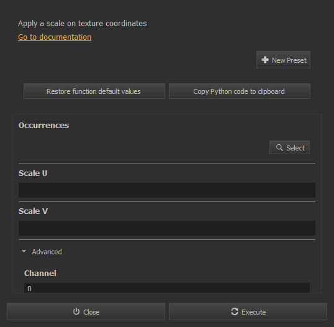Image resolution: width=334 pixels, height=327 pixels.
Task: Collapse the Advanced section arrow
Action: click(x=24, y=252)
